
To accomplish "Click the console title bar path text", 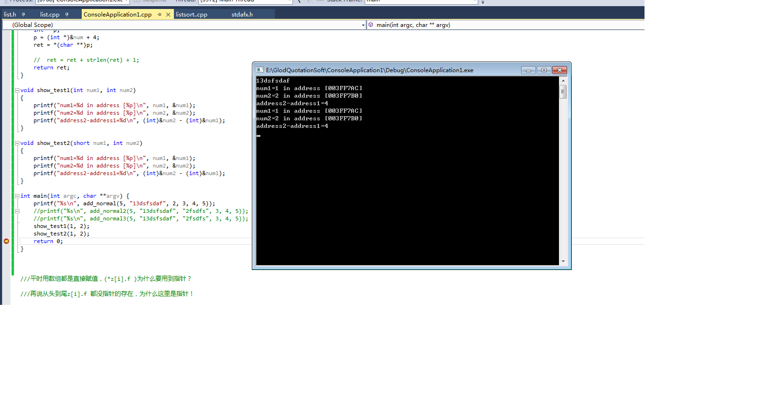I will click(370, 70).
